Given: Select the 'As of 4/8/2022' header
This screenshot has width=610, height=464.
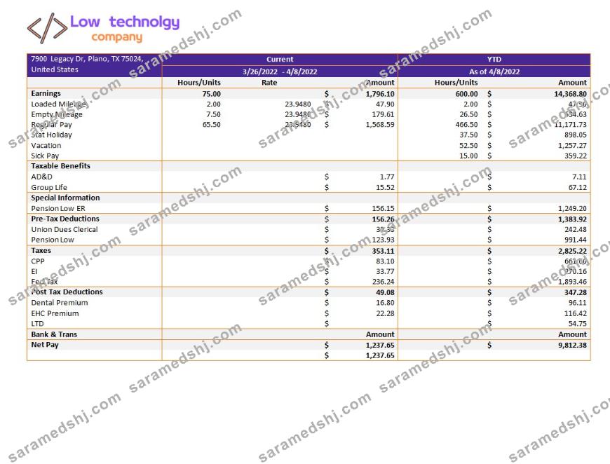Looking at the screenshot, I should 494,71.
